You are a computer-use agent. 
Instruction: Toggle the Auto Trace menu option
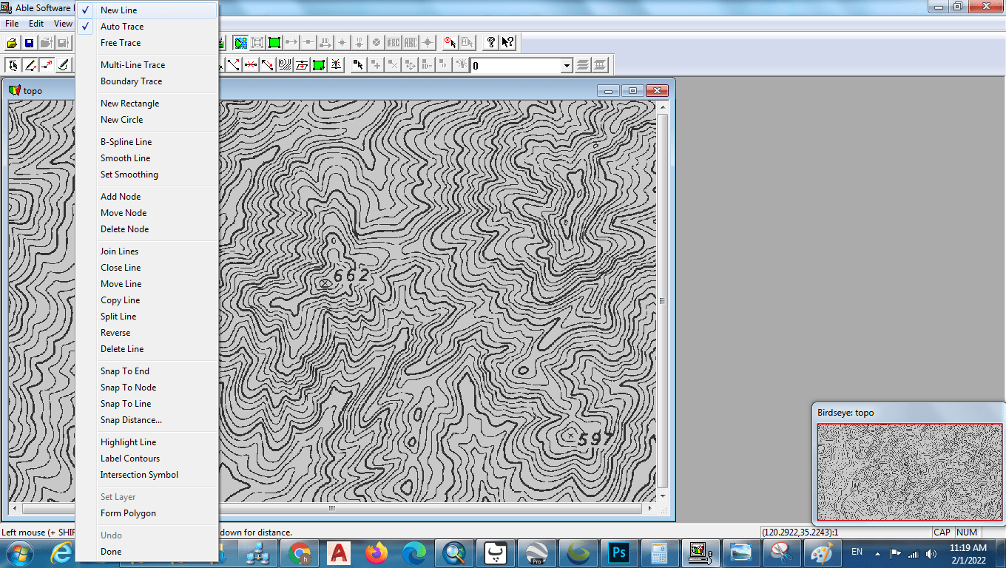122,27
